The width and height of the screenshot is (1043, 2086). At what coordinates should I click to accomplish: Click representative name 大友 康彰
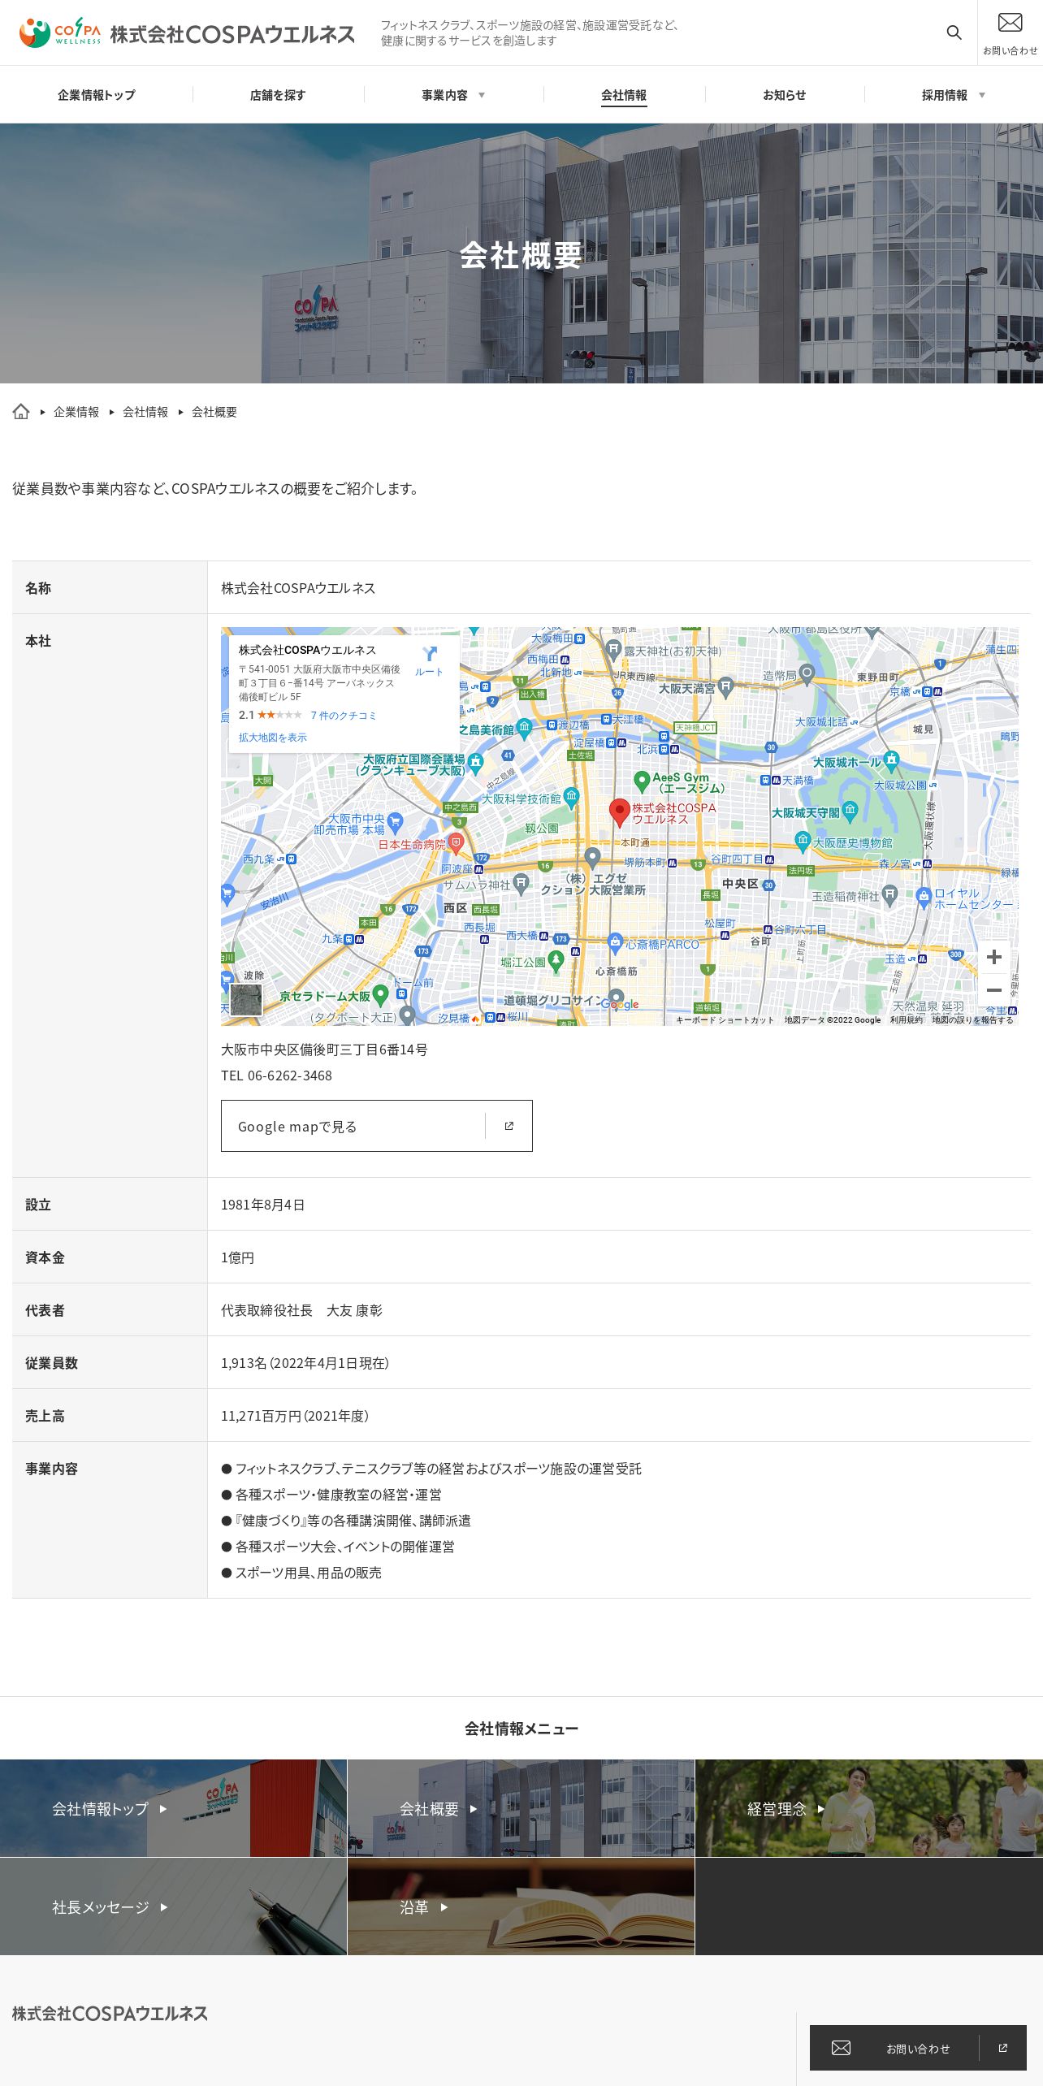(354, 1310)
